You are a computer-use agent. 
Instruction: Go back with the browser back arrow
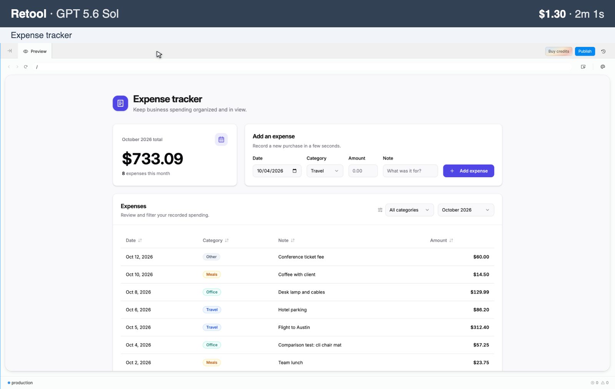[x=9, y=67]
